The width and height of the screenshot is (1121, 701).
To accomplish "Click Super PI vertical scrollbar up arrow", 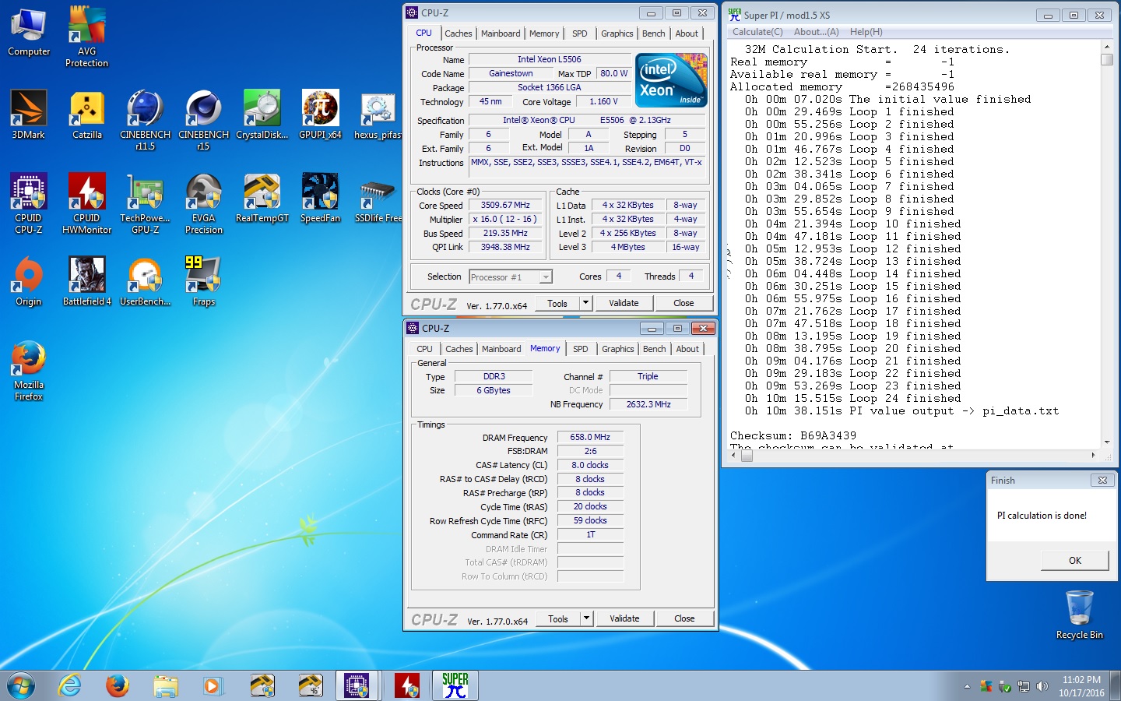I will (x=1107, y=48).
